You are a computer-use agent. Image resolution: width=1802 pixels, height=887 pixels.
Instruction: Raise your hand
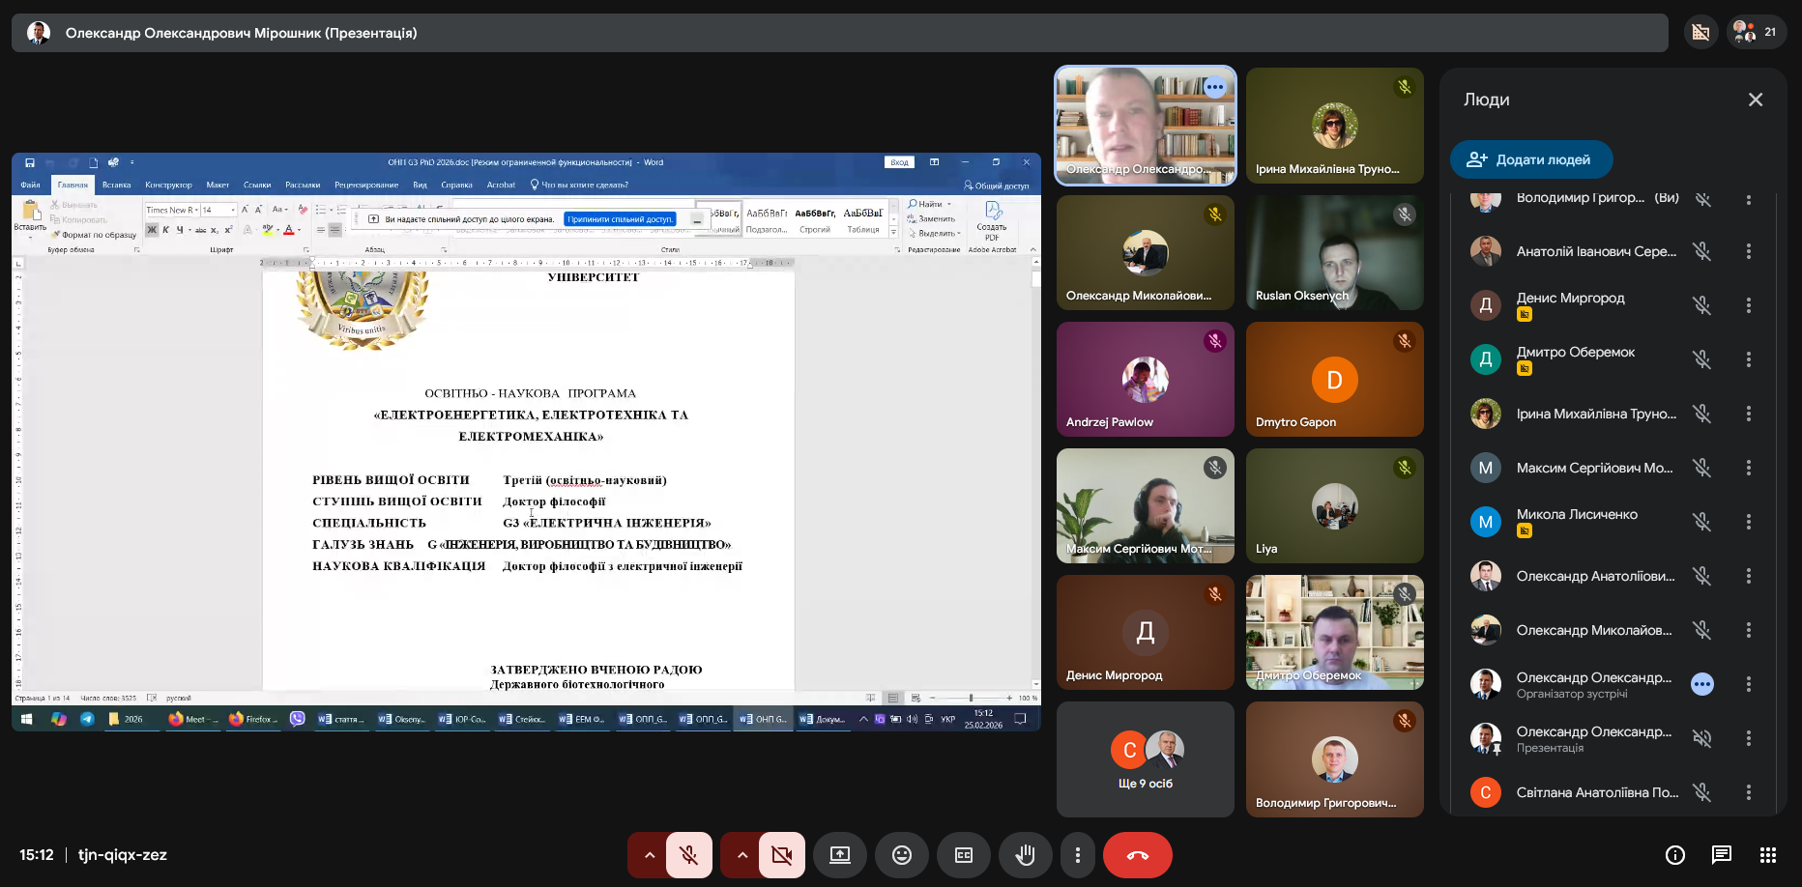point(1026,855)
